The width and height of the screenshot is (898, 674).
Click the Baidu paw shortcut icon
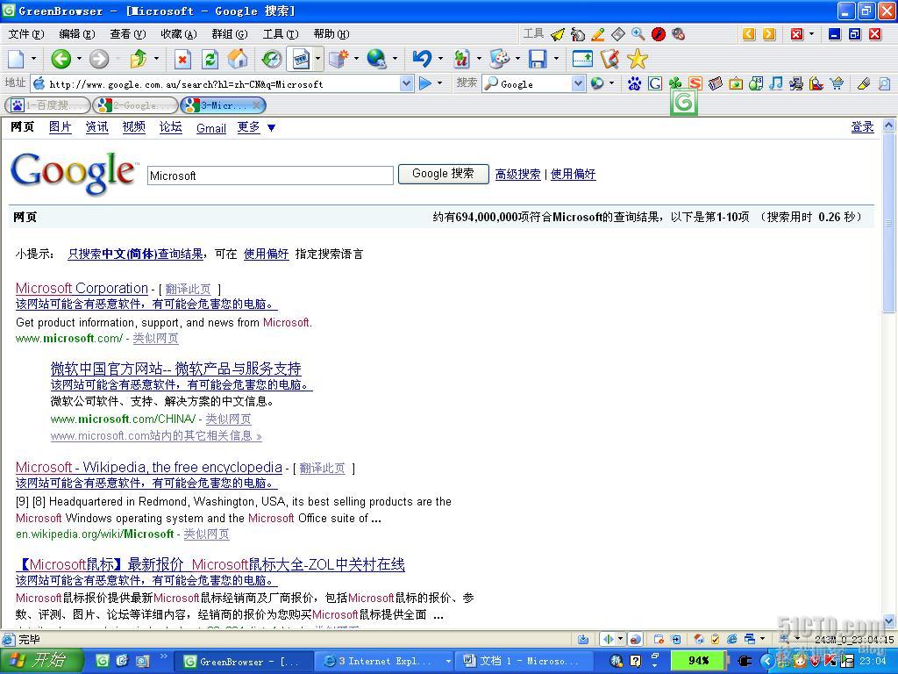coord(634,83)
